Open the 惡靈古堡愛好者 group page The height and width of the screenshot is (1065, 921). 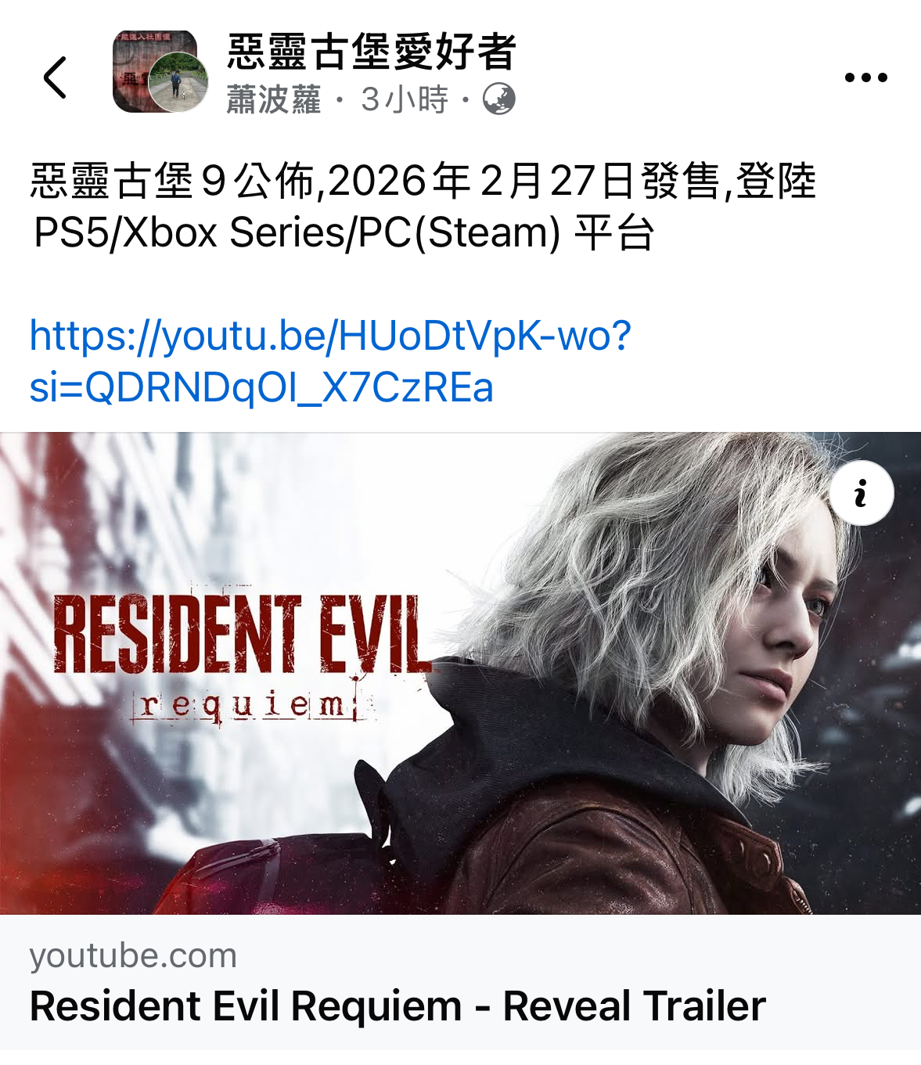pyautogui.click(x=372, y=52)
